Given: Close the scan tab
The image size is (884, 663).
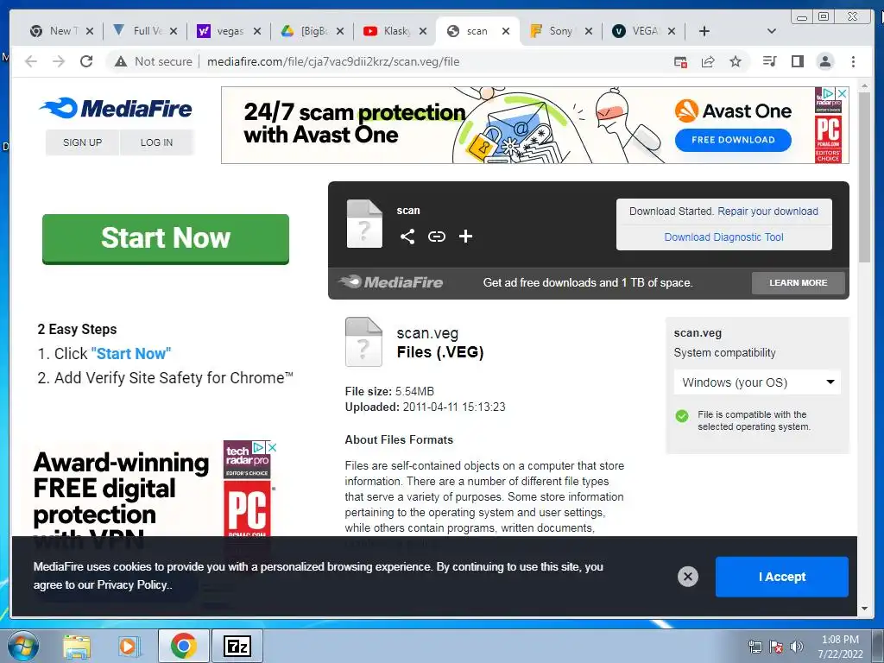Looking at the screenshot, I should 506,31.
